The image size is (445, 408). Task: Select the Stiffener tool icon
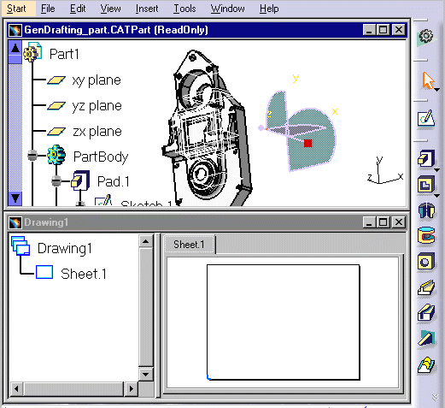coord(426,338)
